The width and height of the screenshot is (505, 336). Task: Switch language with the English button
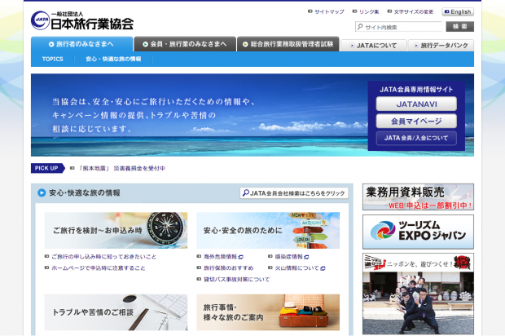point(458,12)
